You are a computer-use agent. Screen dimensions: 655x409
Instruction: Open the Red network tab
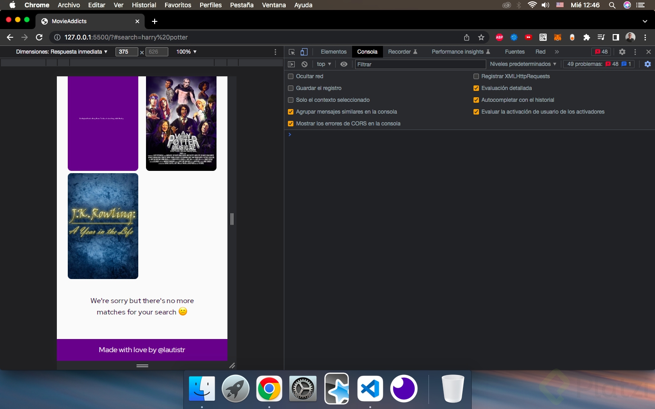(540, 52)
